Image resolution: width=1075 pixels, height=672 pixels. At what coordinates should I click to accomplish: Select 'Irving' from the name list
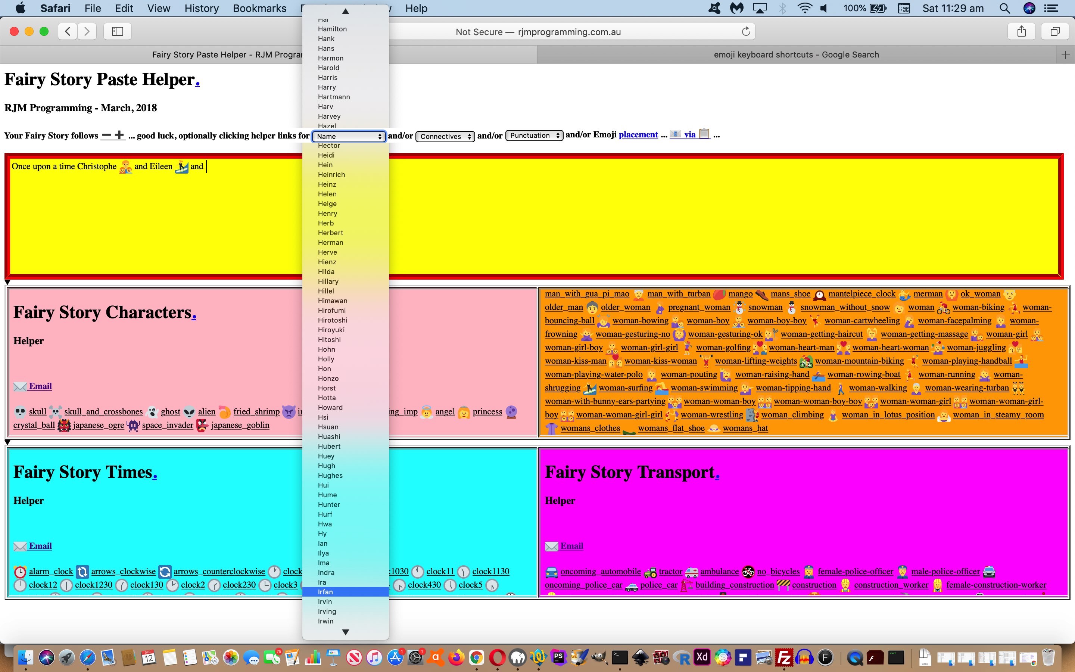327,612
